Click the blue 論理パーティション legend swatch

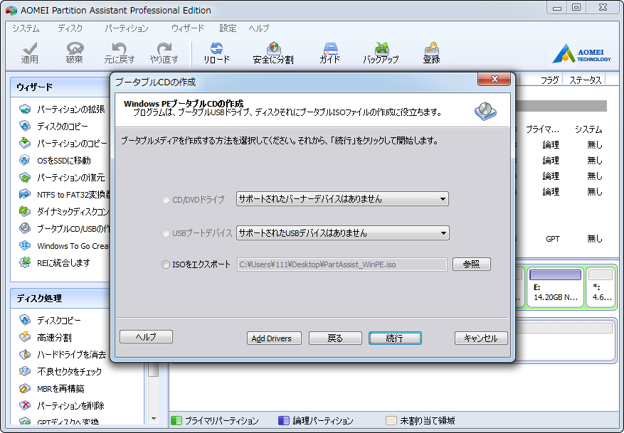[284, 421]
